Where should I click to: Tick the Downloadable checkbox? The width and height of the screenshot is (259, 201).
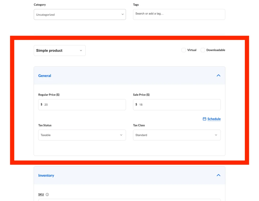[x=203, y=50]
